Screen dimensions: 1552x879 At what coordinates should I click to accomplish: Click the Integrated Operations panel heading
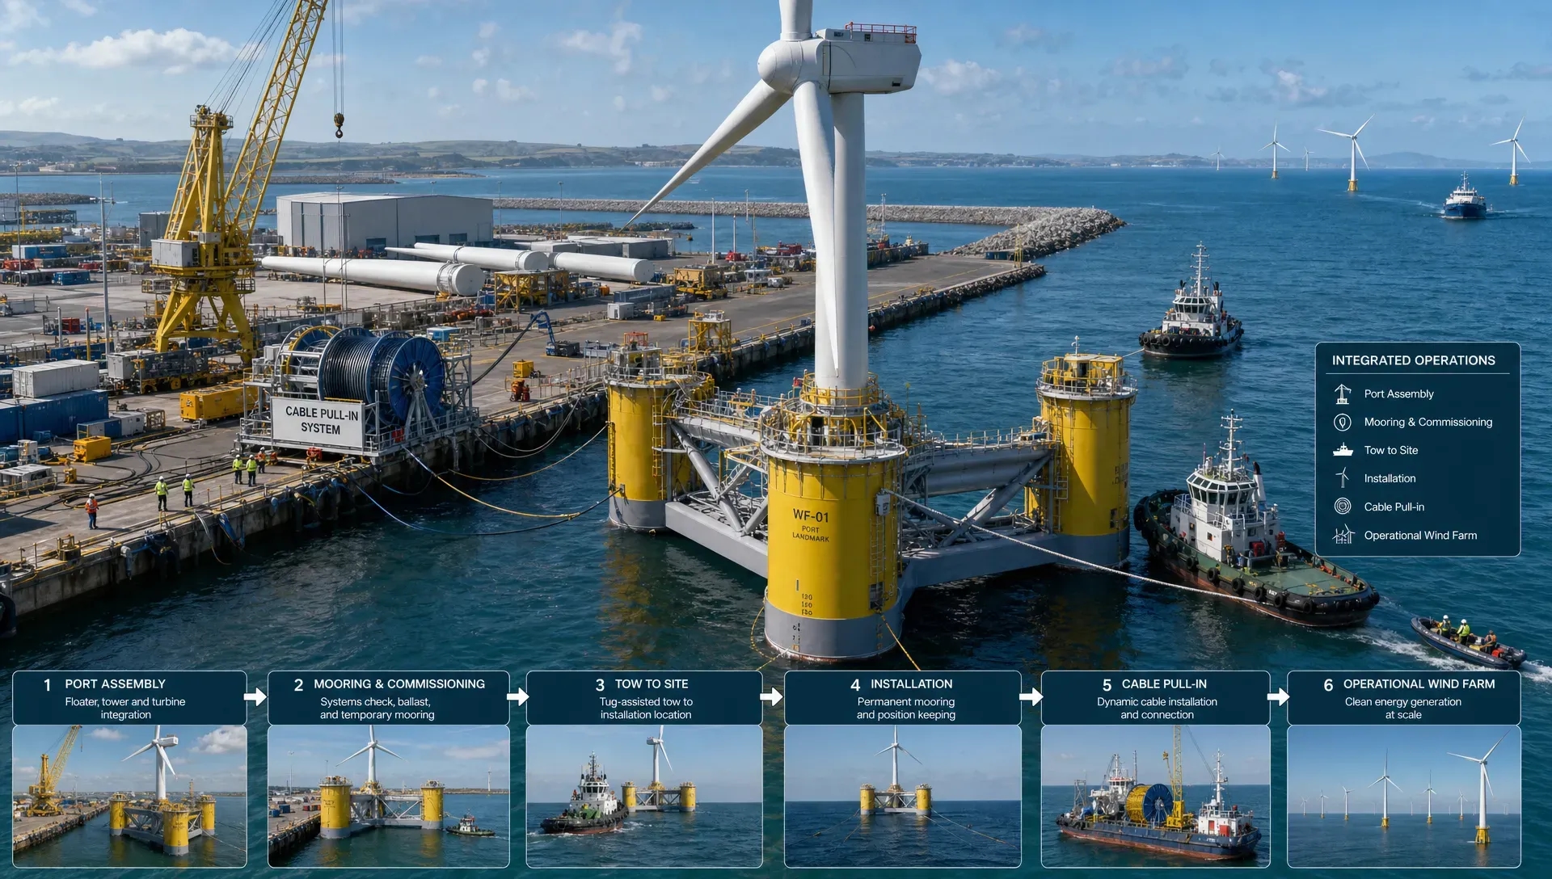pos(1414,360)
